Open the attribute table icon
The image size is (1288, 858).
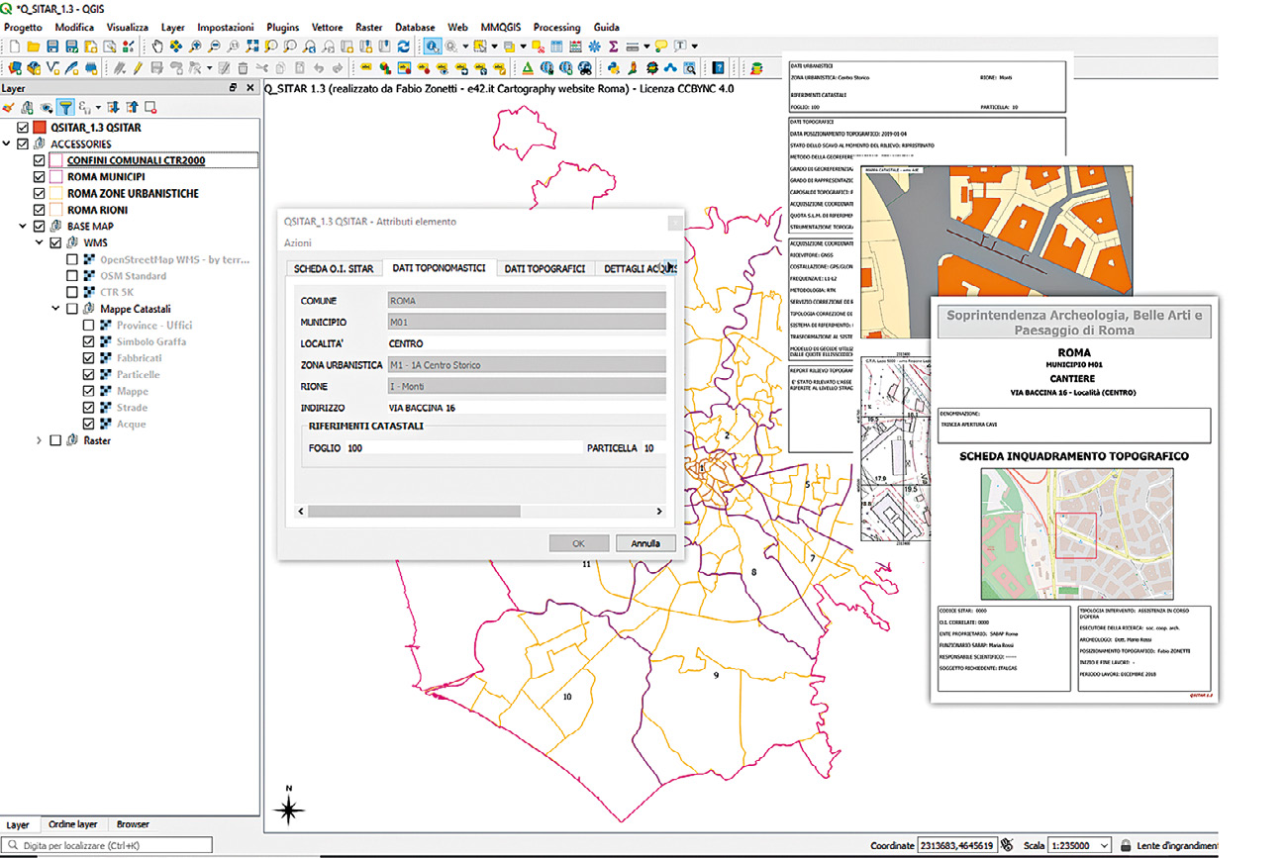click(x=556, y=47)
